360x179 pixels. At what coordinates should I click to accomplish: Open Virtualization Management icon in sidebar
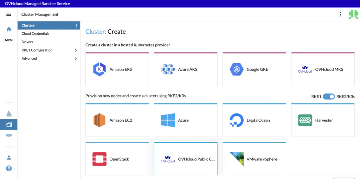coord(9,135)
